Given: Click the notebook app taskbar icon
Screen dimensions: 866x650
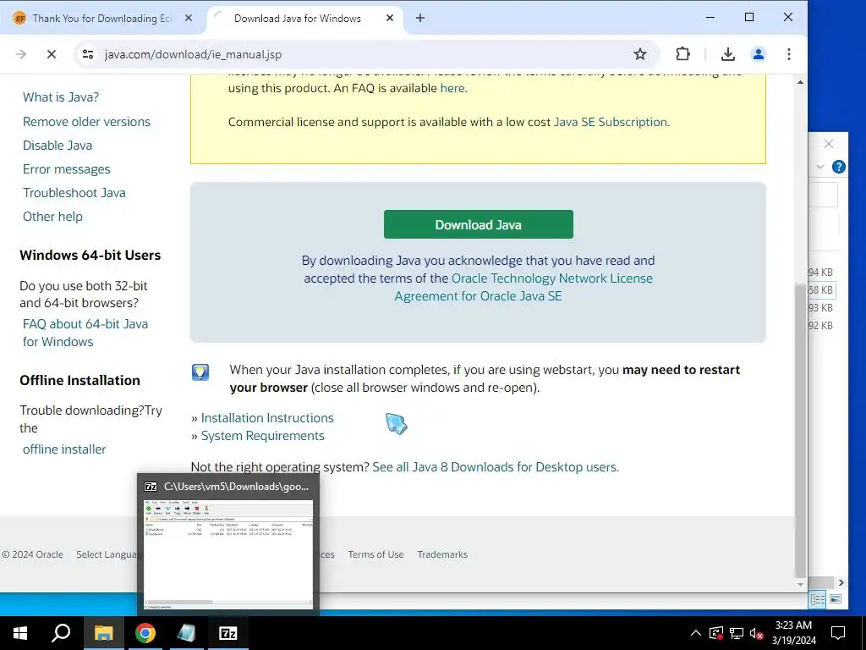Looking at the screenshot, I should [x=187, y=633].
